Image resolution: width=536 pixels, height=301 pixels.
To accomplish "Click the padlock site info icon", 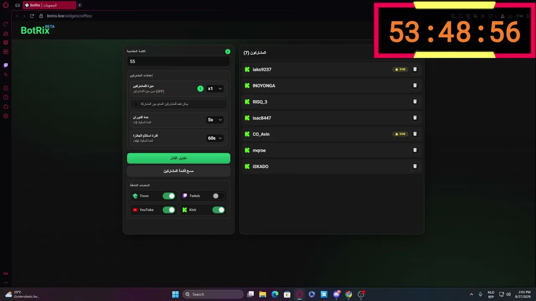I will [x=41, y=16].
